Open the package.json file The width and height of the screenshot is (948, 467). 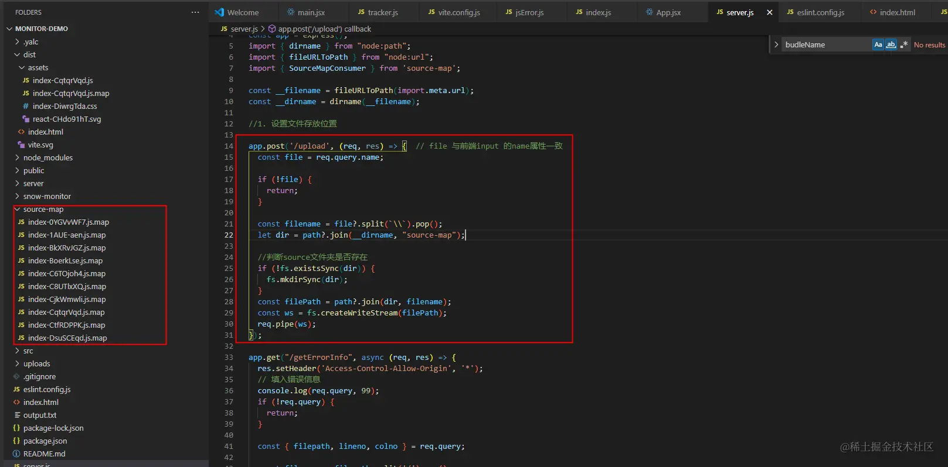[x=45, y=441]
